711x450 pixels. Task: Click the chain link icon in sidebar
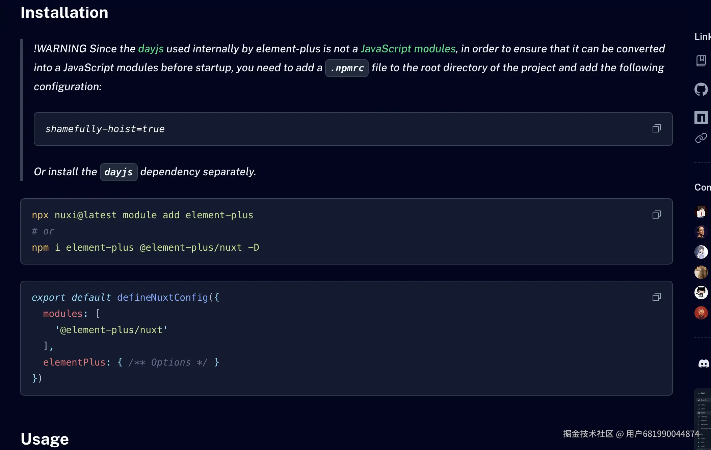[701, 138]
